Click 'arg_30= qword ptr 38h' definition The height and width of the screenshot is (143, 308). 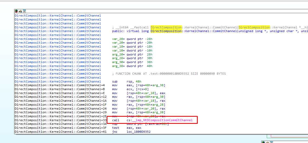[x=132, y=62]
